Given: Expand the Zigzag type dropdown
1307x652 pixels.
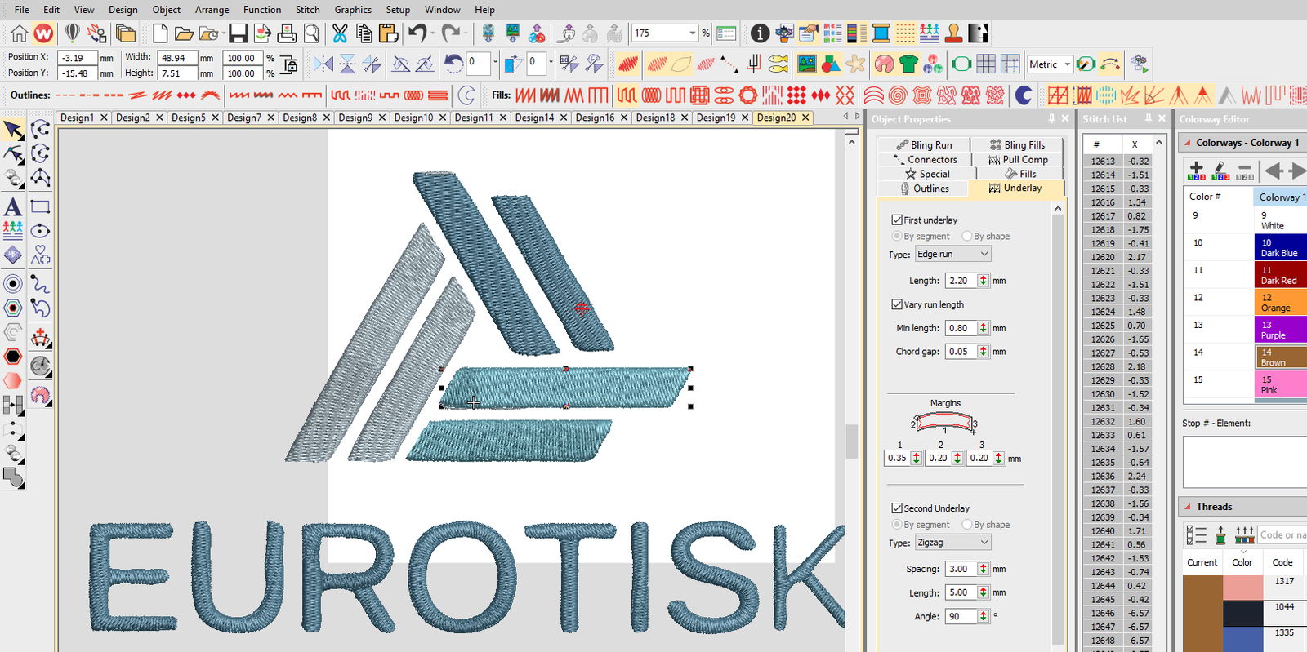Looking at the screenshot, I should coord(952,542).
